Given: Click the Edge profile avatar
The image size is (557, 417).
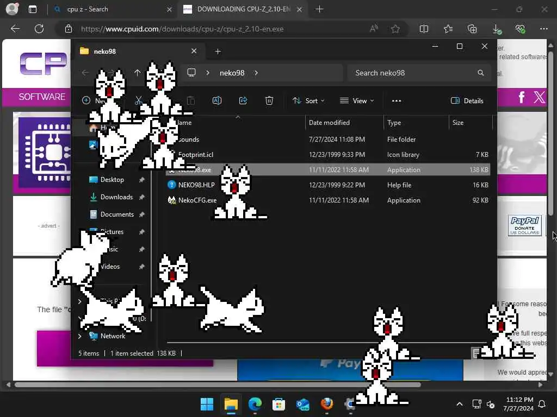Looking at the screenshot, I should click(12, 9).
